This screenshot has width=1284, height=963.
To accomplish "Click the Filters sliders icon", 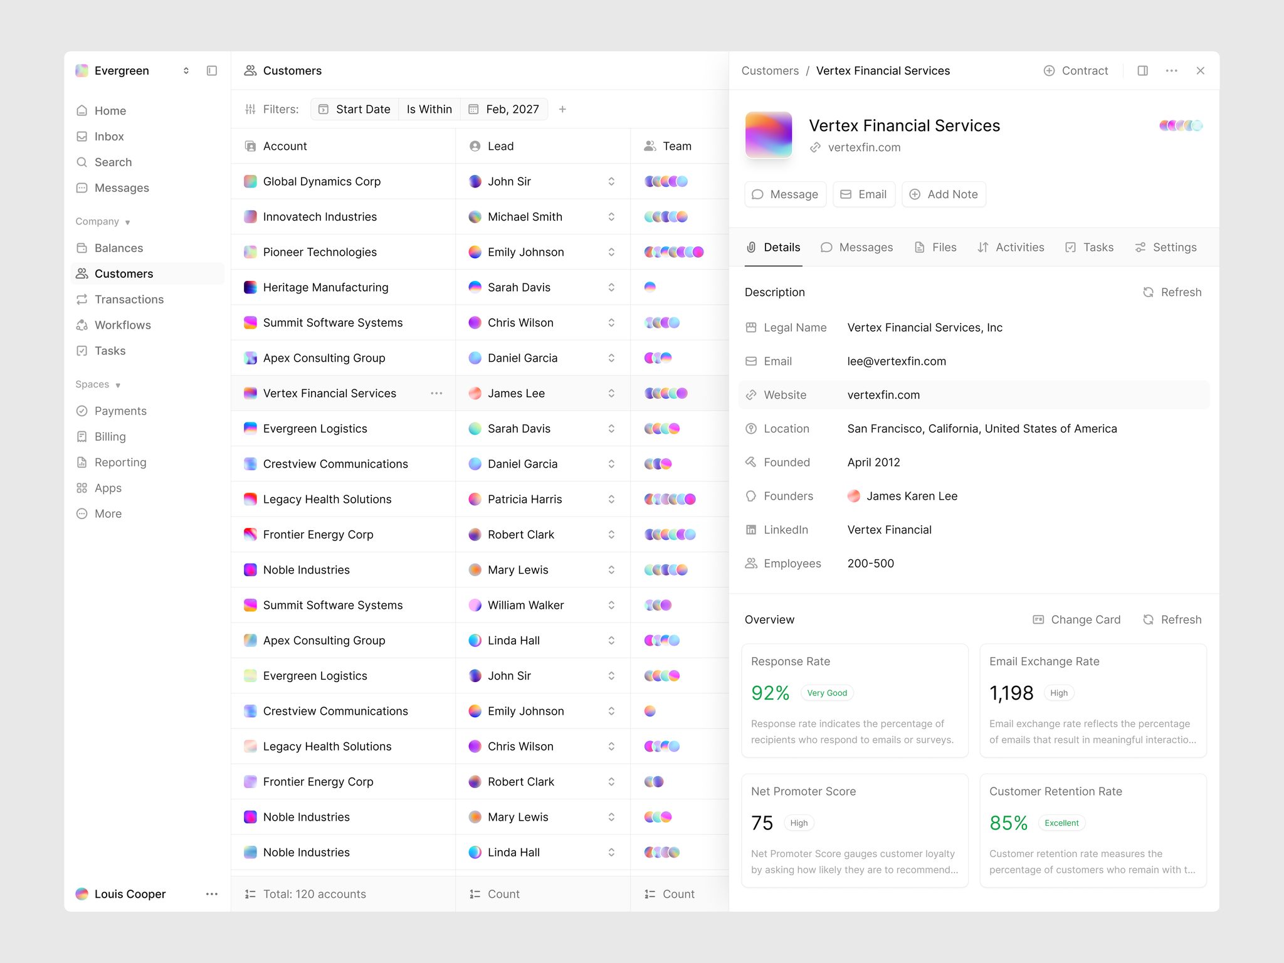I will click(250, 110).
